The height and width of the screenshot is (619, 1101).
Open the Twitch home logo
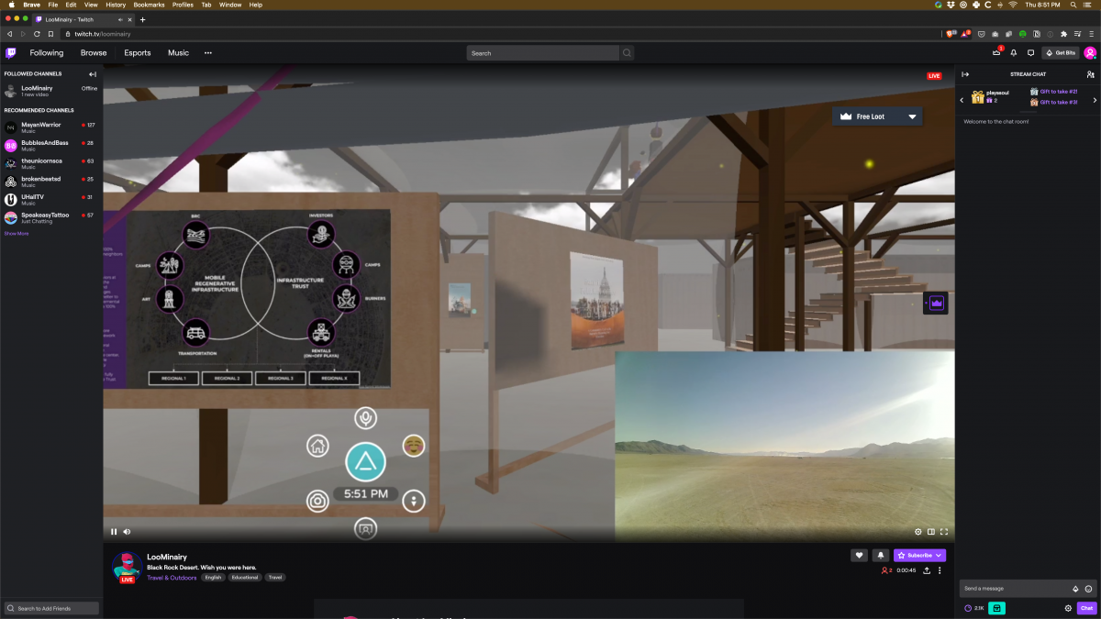11,53
